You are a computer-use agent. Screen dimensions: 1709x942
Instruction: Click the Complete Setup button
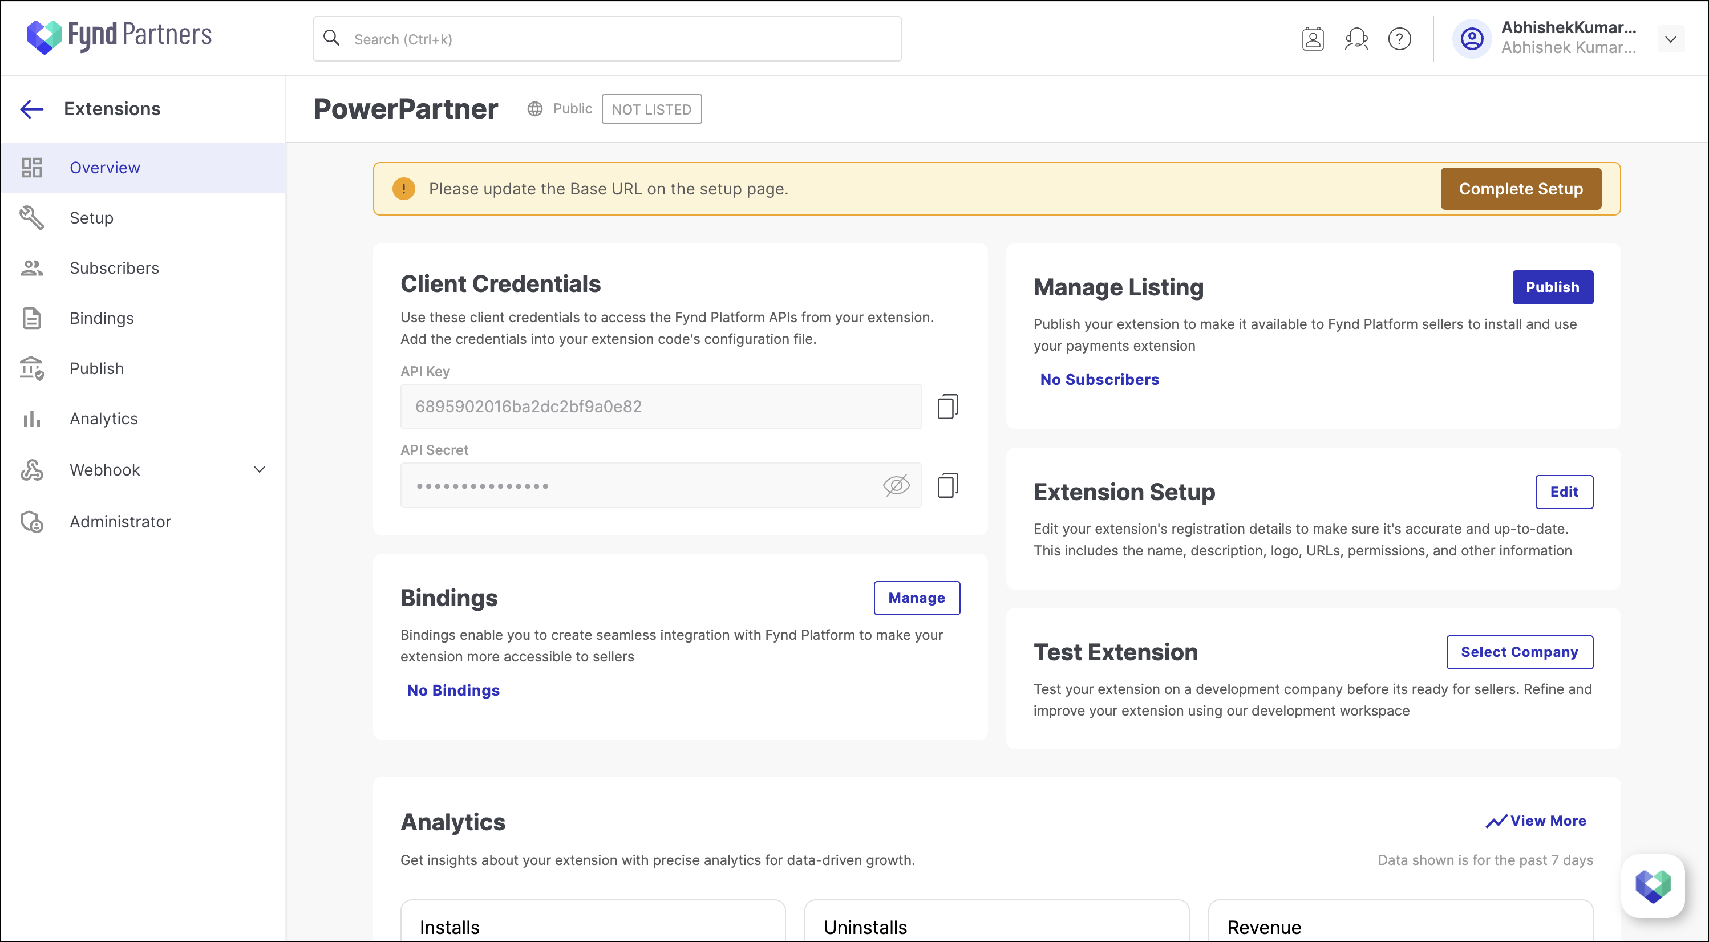[1520, 189]
